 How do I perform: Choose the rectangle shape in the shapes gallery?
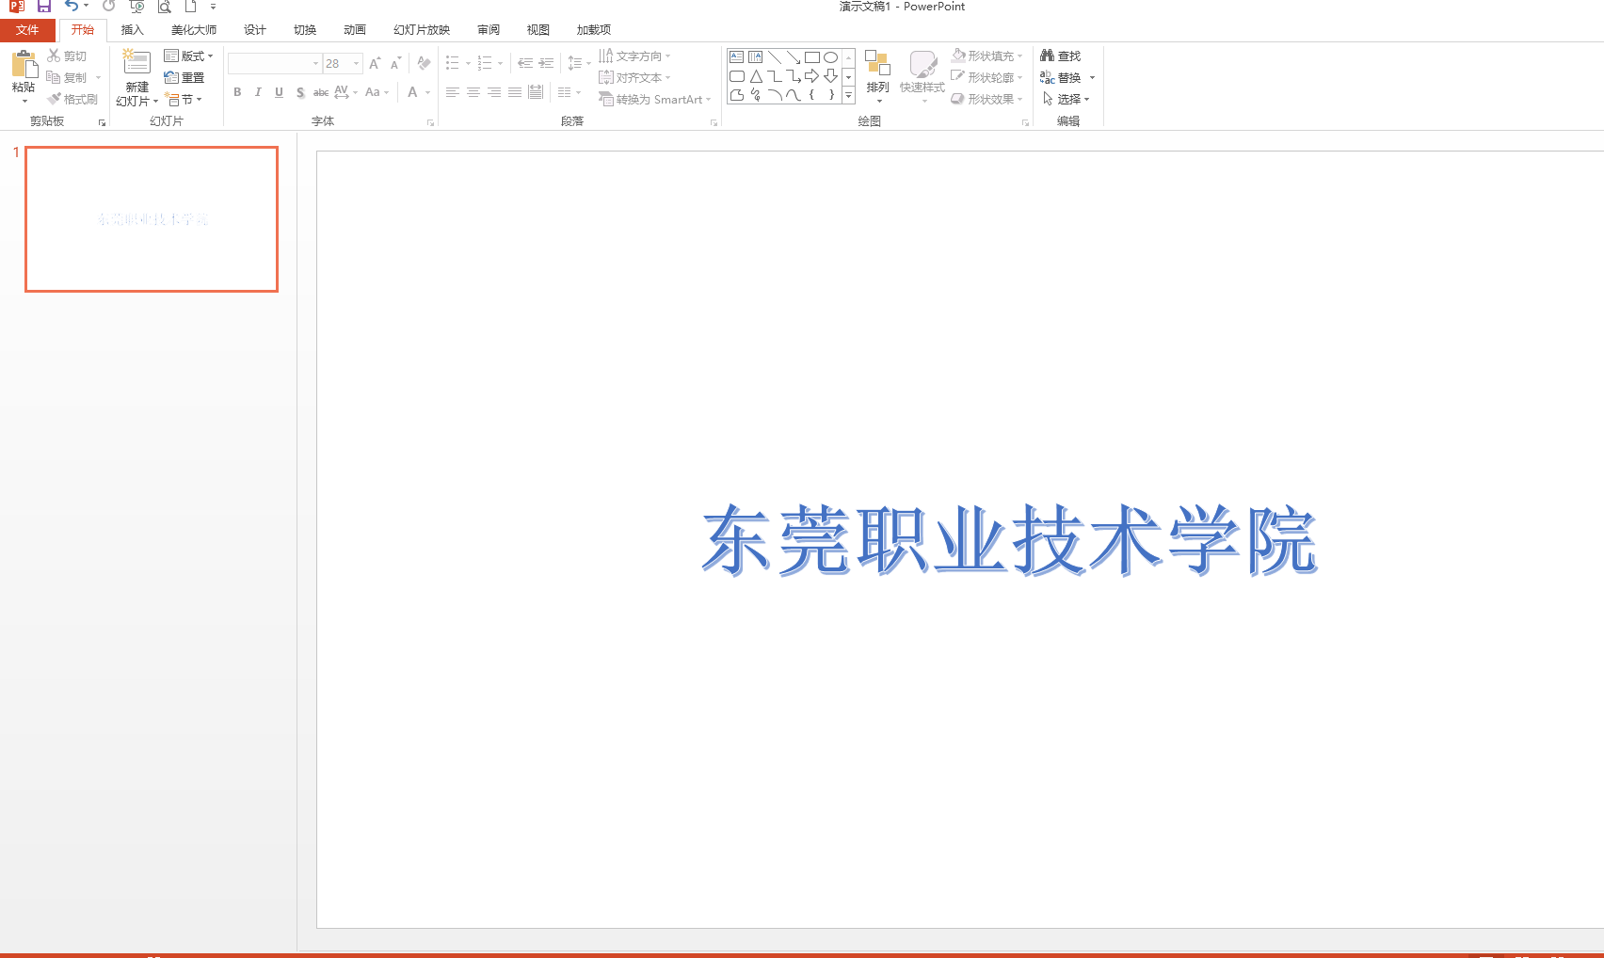click(812, 57)
